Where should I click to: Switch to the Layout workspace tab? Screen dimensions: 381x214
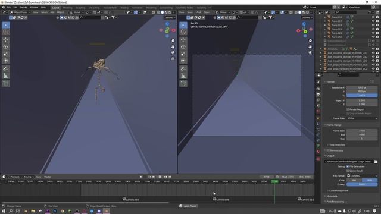(55, 8)
